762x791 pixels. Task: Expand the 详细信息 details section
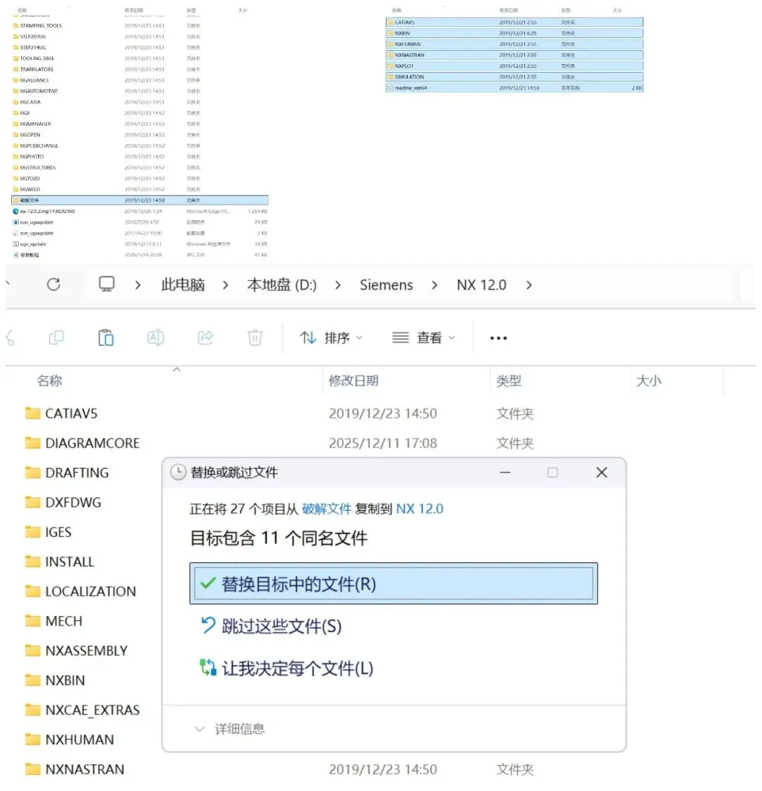229,729
